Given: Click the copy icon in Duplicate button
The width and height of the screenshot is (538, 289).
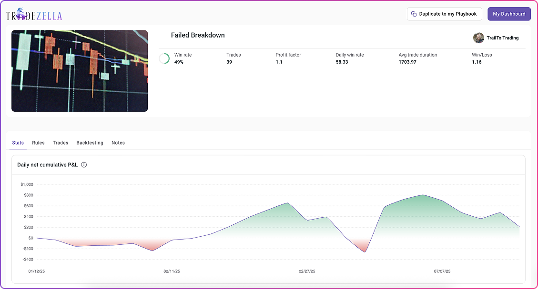Looking at the screenshot, I should pos(414,14).
